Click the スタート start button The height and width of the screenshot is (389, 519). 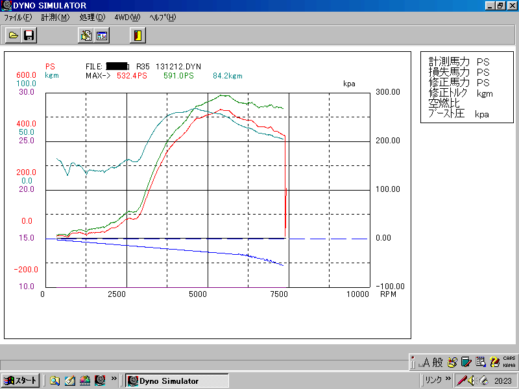coord(20,381)
